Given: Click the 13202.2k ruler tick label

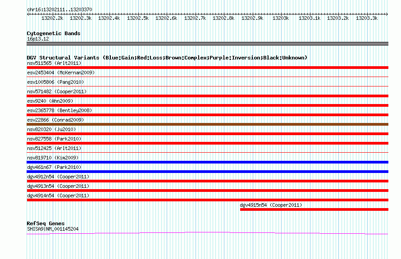Looking at the screenshot, I should click(52, 18).
